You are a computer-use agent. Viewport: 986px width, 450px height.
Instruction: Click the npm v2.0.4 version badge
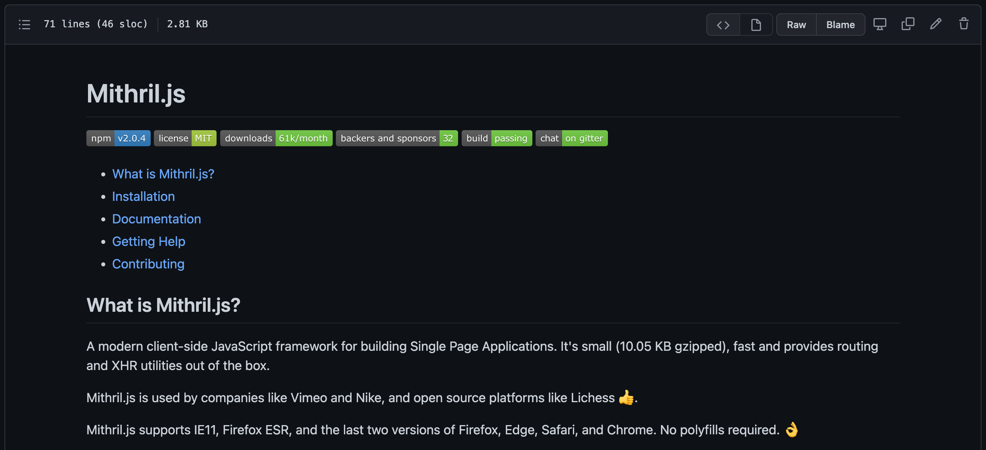(118, 138)
